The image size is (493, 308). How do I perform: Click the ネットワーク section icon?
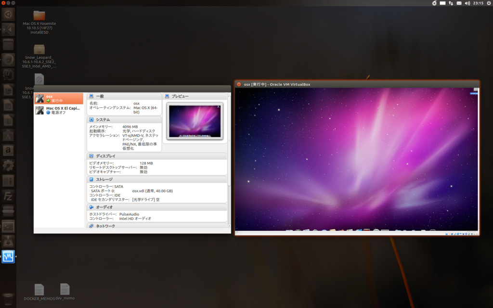click(x=91, y=226)
